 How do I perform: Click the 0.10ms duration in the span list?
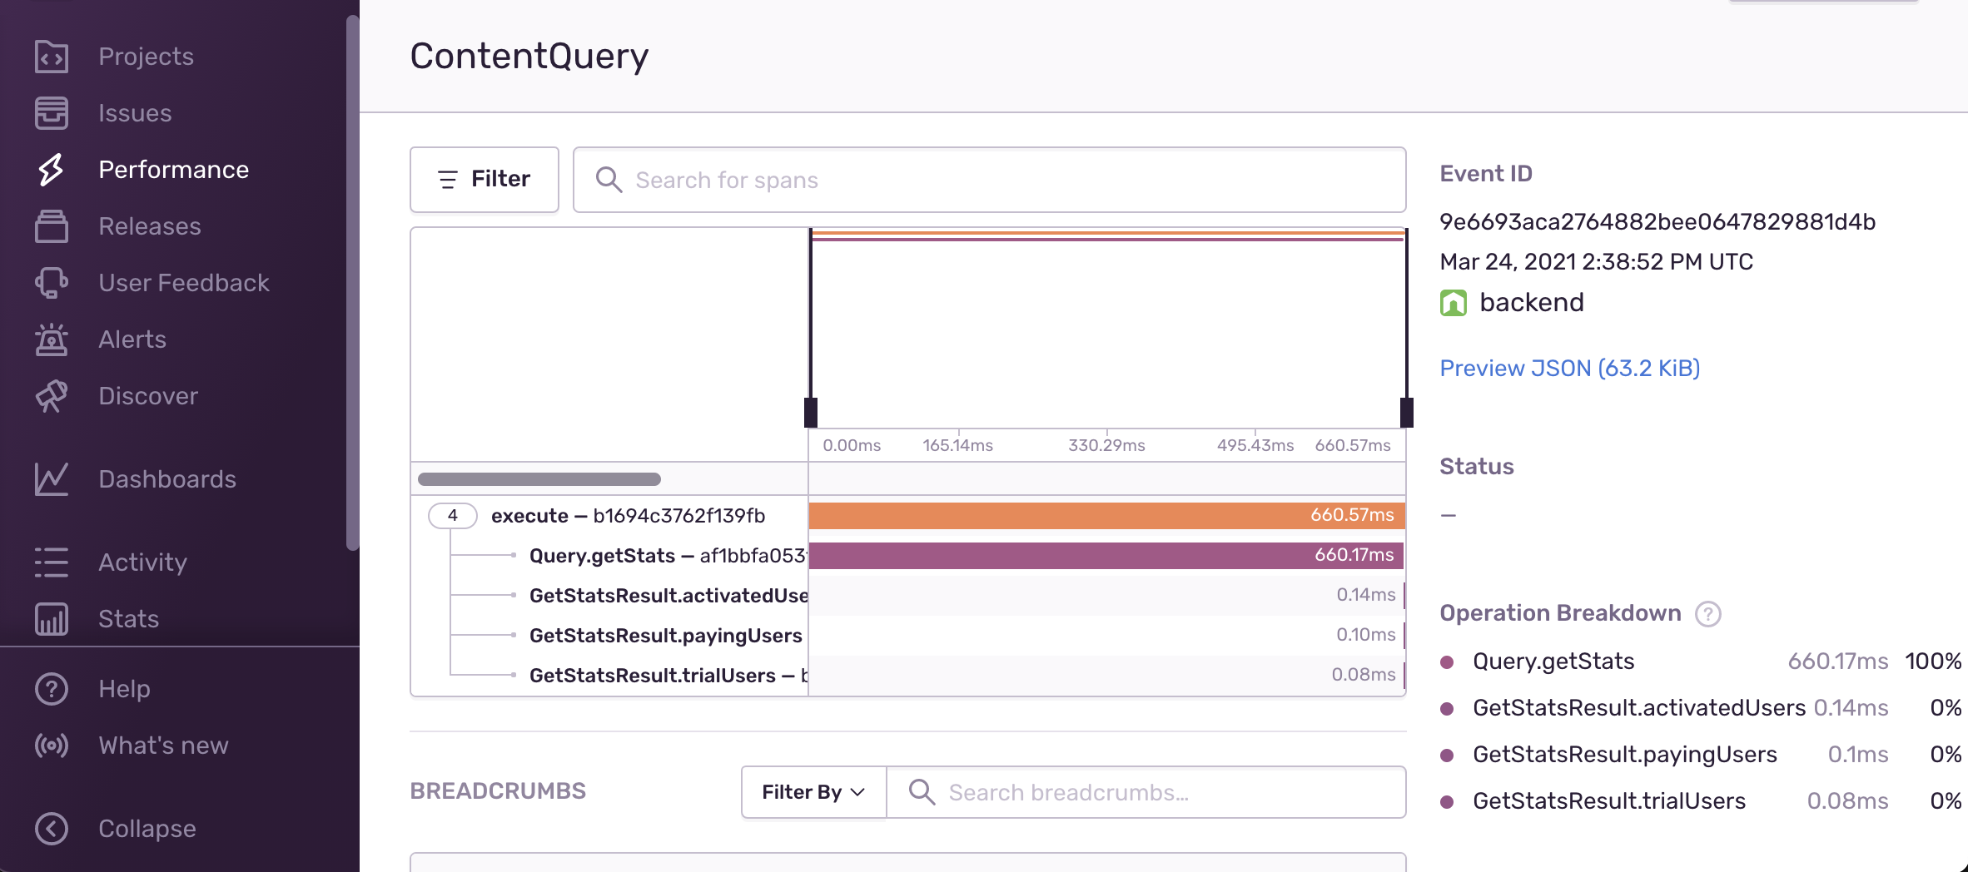(1366, 635)
